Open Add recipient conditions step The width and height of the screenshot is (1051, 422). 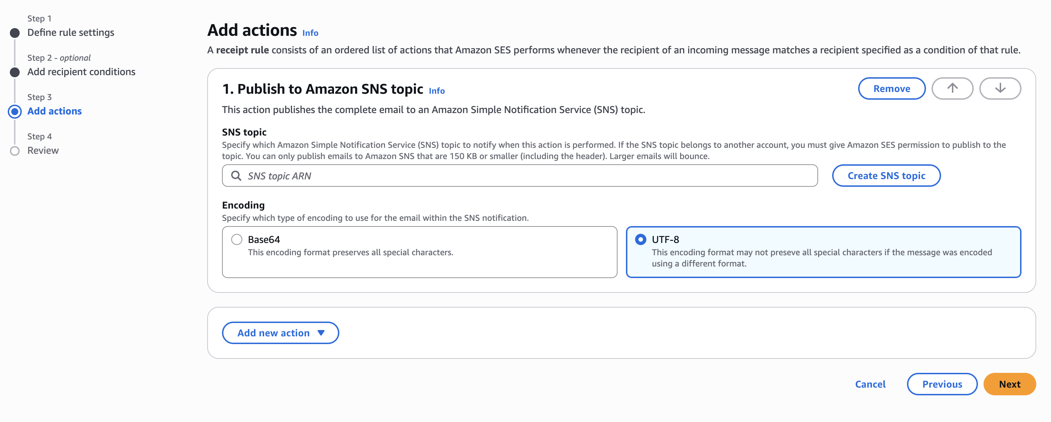point(81,72)
